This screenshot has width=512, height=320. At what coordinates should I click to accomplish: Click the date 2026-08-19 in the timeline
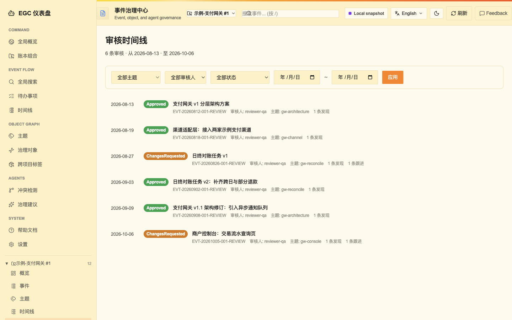click(122, 130)
